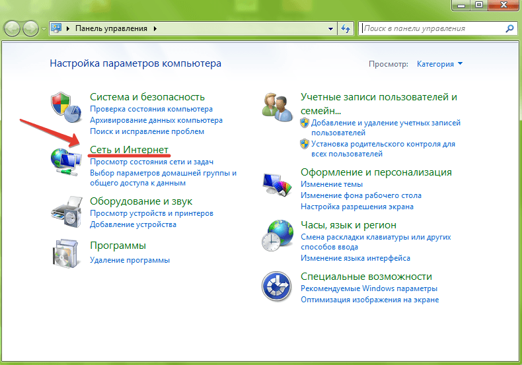
Task: Open Сеть и Интернет category
Action: point(129,150)
